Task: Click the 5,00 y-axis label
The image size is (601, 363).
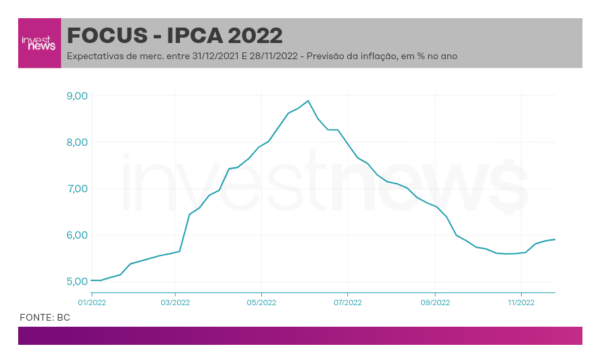Action: pyautogui.click(x=77, y=281)
